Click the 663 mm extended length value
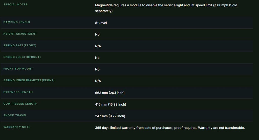Viewport: 259px width, 140px height. click(x=110, y=93)
